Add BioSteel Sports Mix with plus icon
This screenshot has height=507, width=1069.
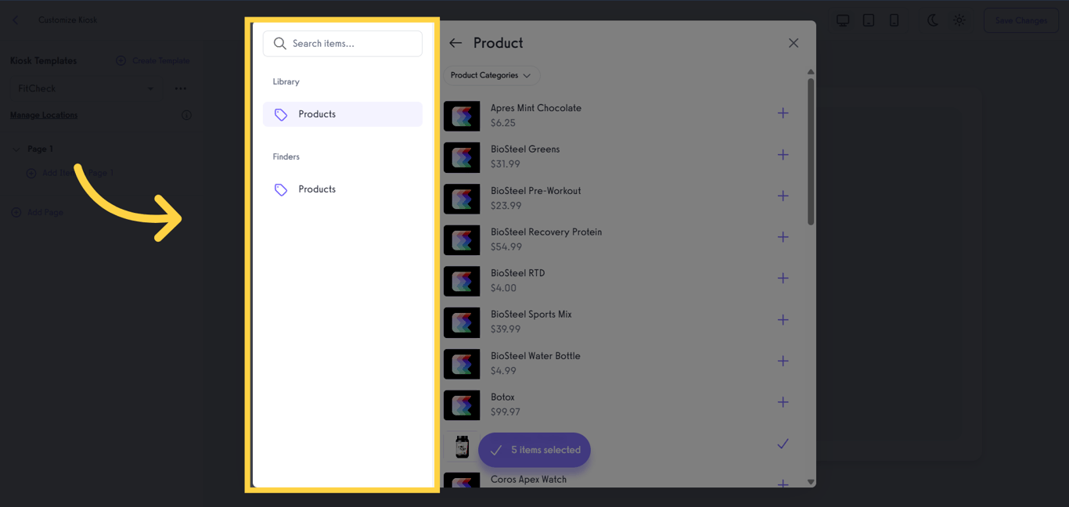click(x=783, y=320)
